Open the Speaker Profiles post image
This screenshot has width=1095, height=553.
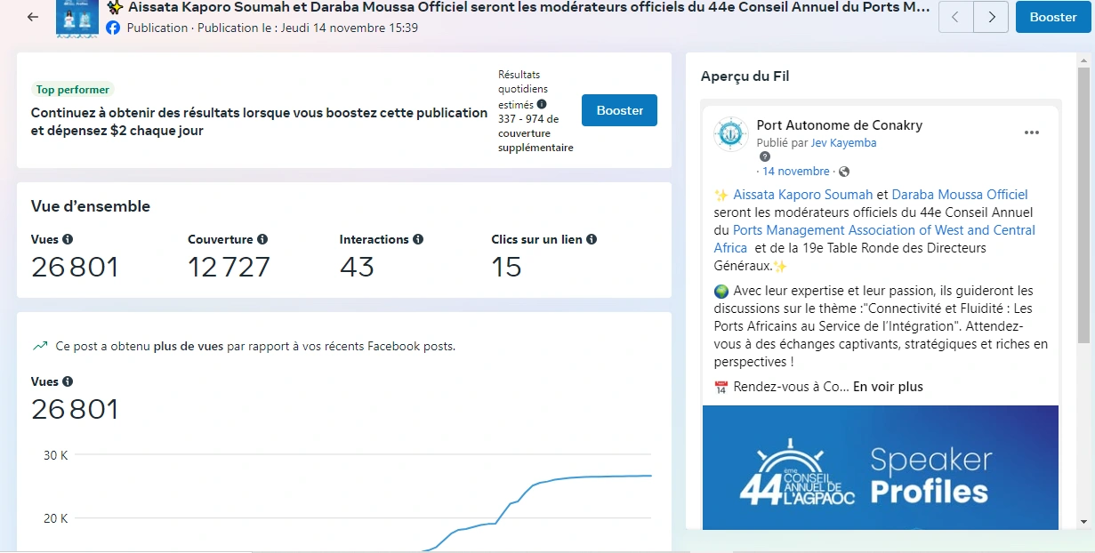tap(880, 468)
